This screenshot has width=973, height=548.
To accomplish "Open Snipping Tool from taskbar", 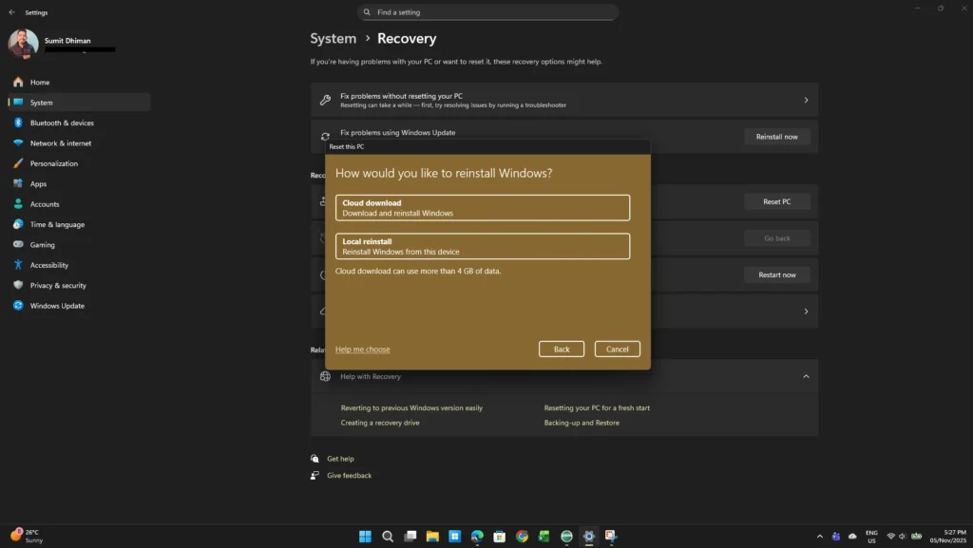I will pos(611,537).
